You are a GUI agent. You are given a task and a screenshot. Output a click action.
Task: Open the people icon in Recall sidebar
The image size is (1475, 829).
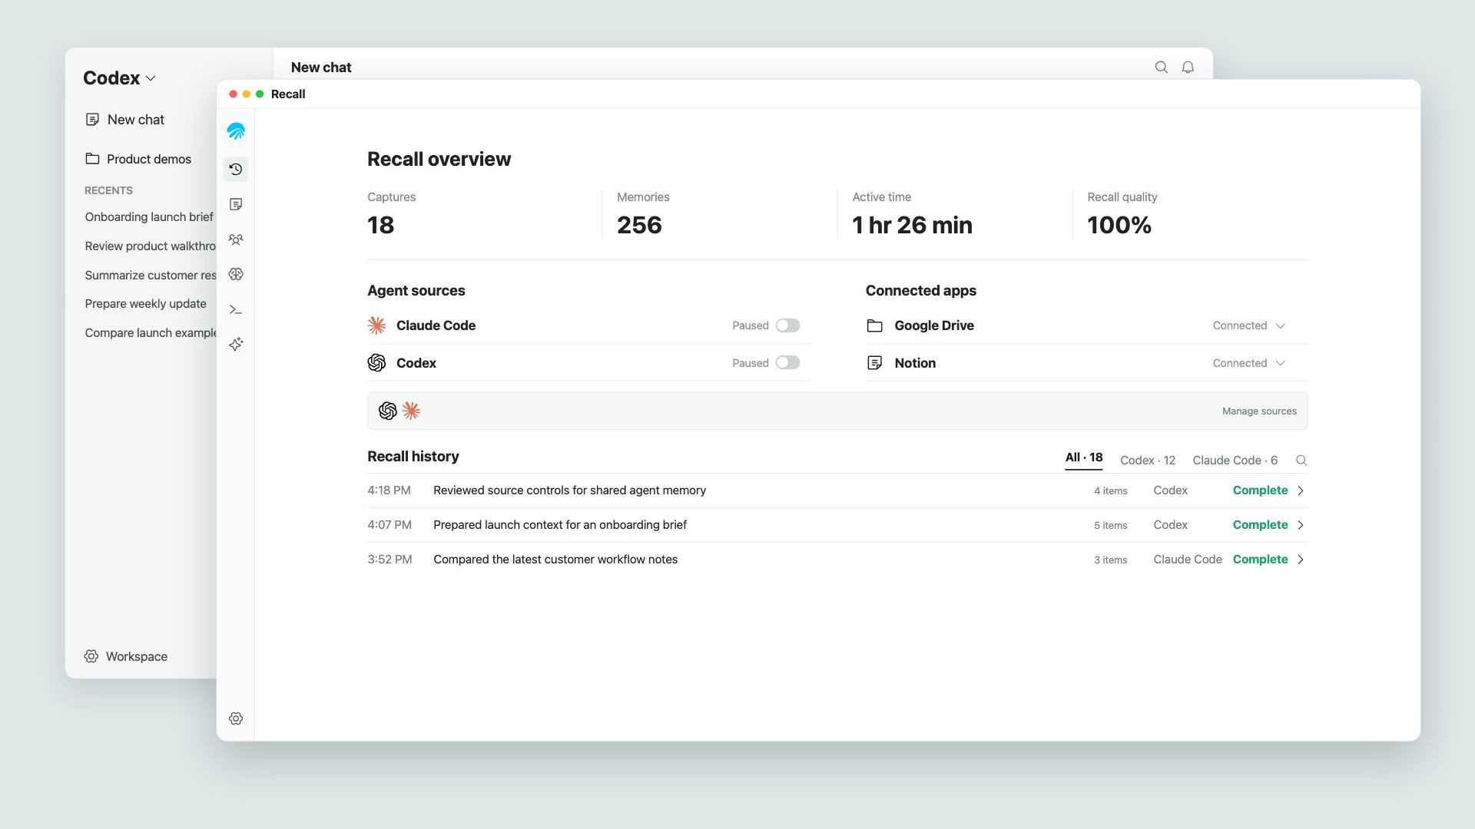[x=236, y=239]
